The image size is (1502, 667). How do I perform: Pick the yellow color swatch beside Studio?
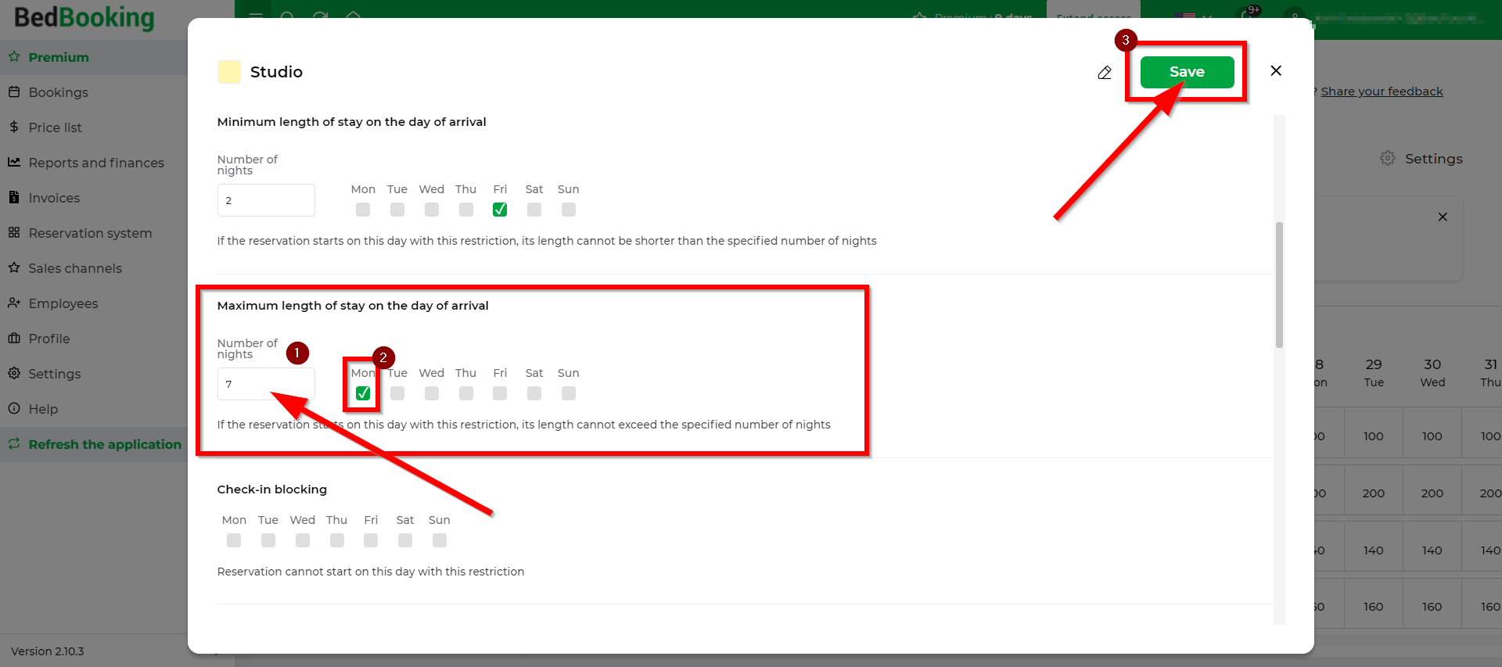[229, 72]
